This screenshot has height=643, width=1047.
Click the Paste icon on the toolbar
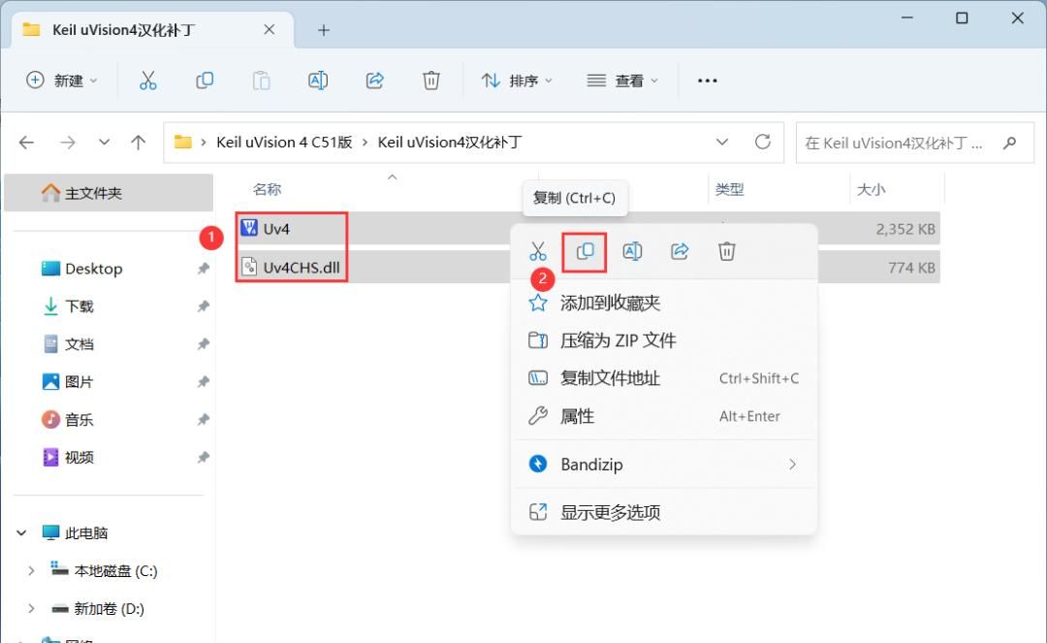(261, 80)
